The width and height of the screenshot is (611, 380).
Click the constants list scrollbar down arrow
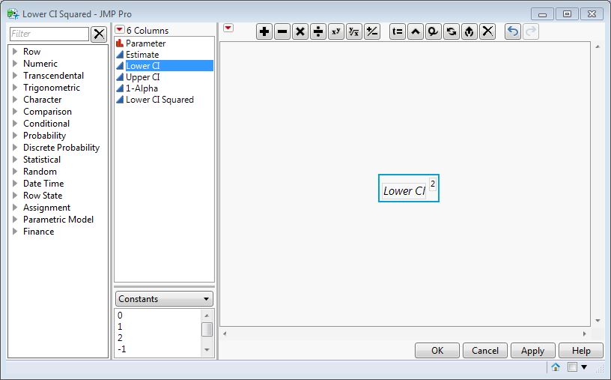click(x=207, y=350)
